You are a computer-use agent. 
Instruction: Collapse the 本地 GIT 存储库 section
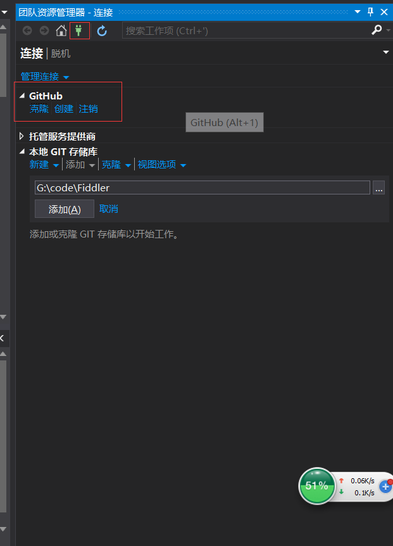pyautogui.click(x=22, y=151)
